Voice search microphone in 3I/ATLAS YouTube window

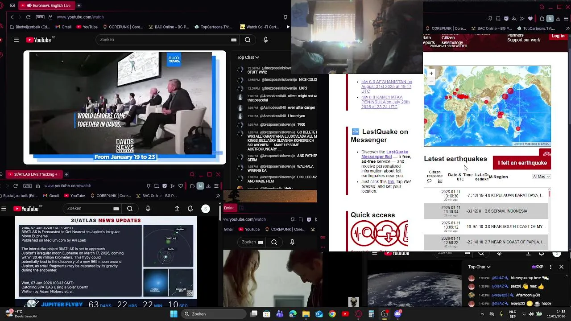148,209
